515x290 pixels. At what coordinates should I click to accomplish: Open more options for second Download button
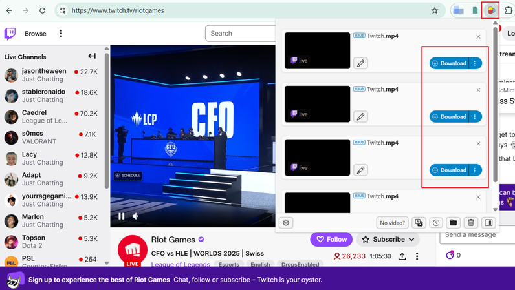(x=475, y=117)
